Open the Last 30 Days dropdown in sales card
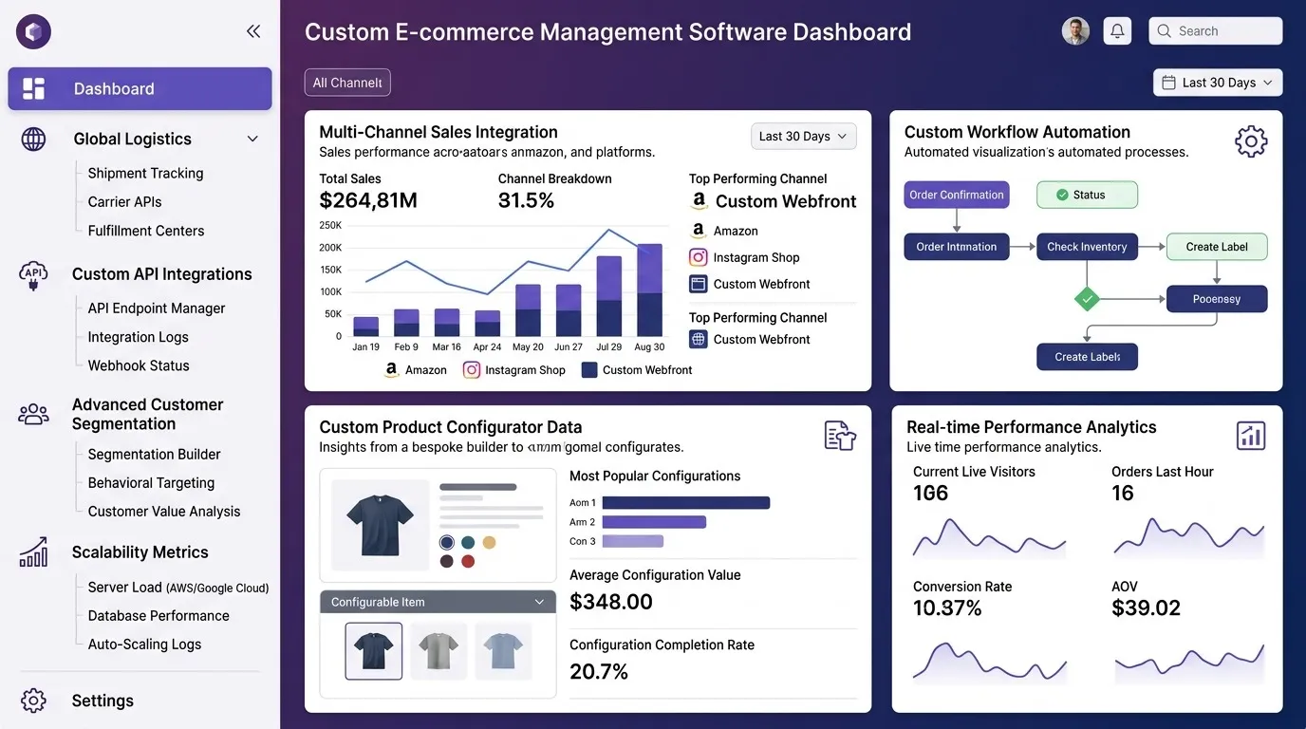 804,137
